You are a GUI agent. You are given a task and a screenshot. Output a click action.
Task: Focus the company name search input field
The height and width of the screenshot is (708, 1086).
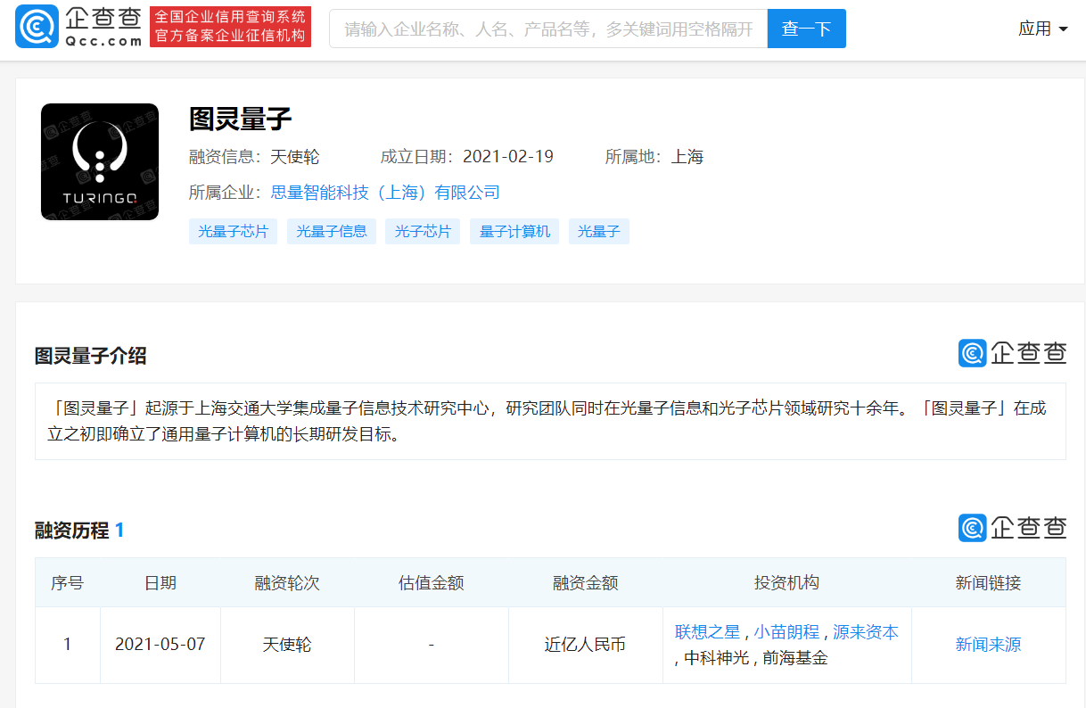(x=548, y=29)
